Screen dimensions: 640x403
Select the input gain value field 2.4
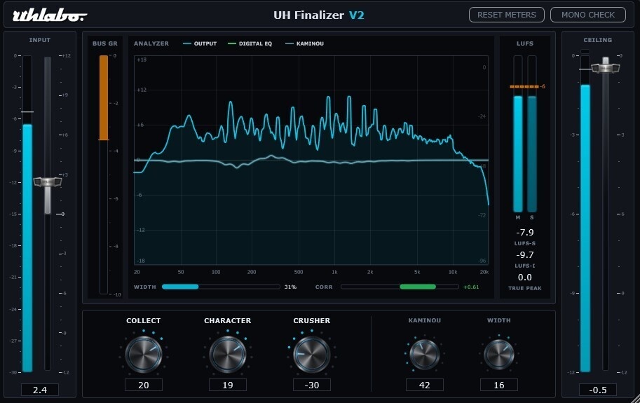(39, 390)
